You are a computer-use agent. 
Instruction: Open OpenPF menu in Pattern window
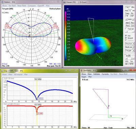[x=41, y=6]
